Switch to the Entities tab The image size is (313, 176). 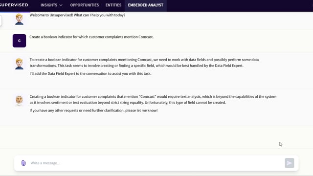coord(113,5)
